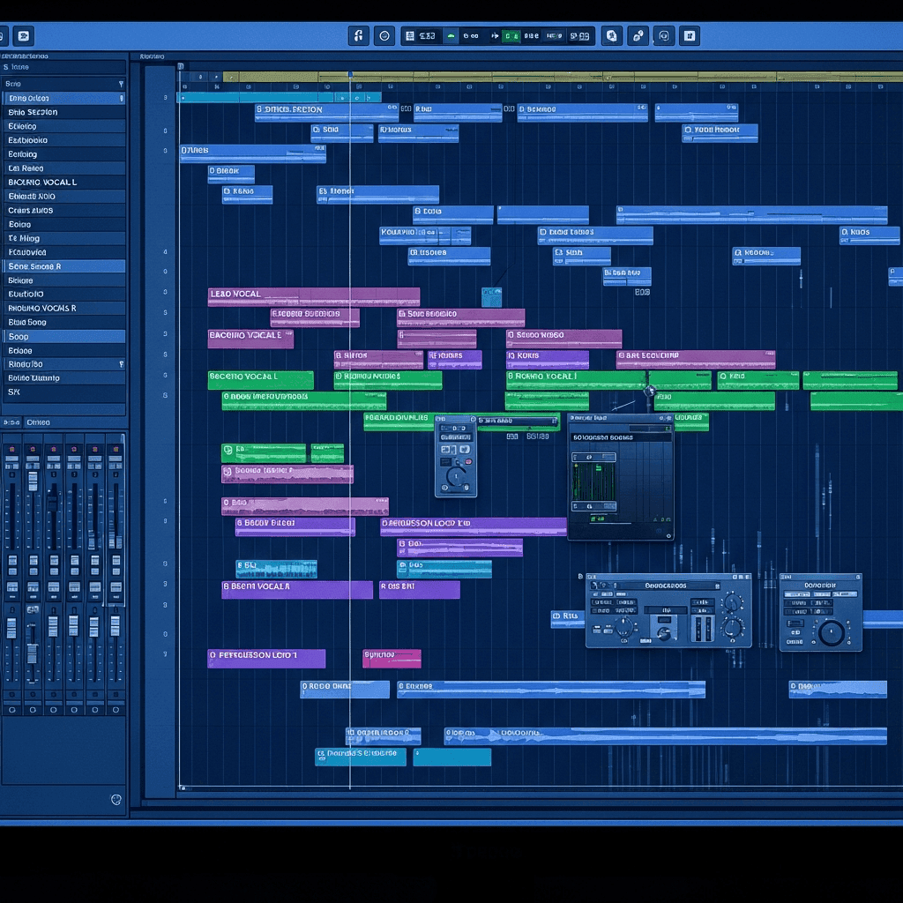Arm record on the second mixer channel strip

coord(33,449)
